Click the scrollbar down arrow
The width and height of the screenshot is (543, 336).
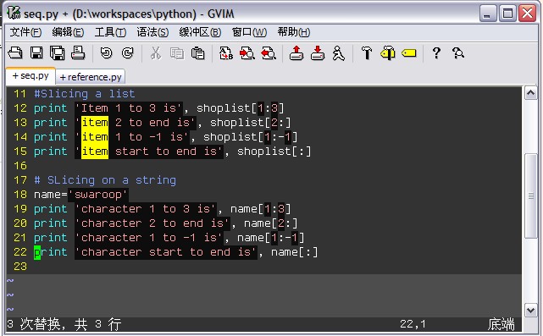coord(531,310)
